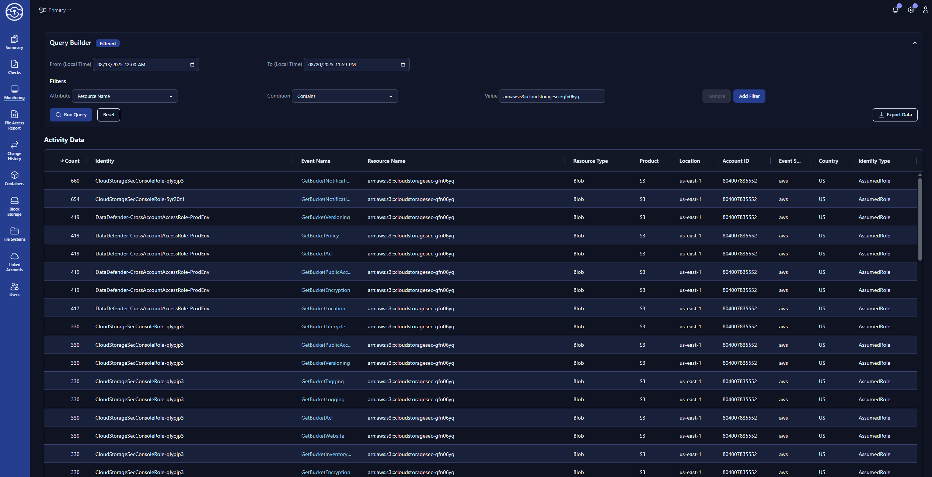Sort by the Account ID column header
The image size is (932, 477).
[736, 161]
